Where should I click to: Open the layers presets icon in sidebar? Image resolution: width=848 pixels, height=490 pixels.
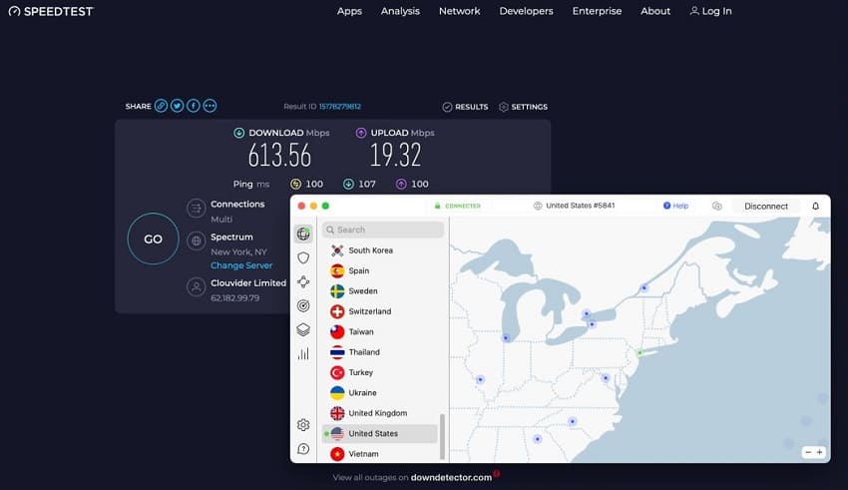303,329
